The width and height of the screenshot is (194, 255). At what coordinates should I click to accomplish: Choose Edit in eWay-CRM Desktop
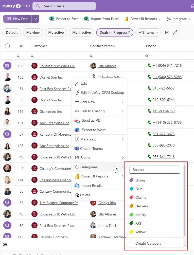click(99, 93)
